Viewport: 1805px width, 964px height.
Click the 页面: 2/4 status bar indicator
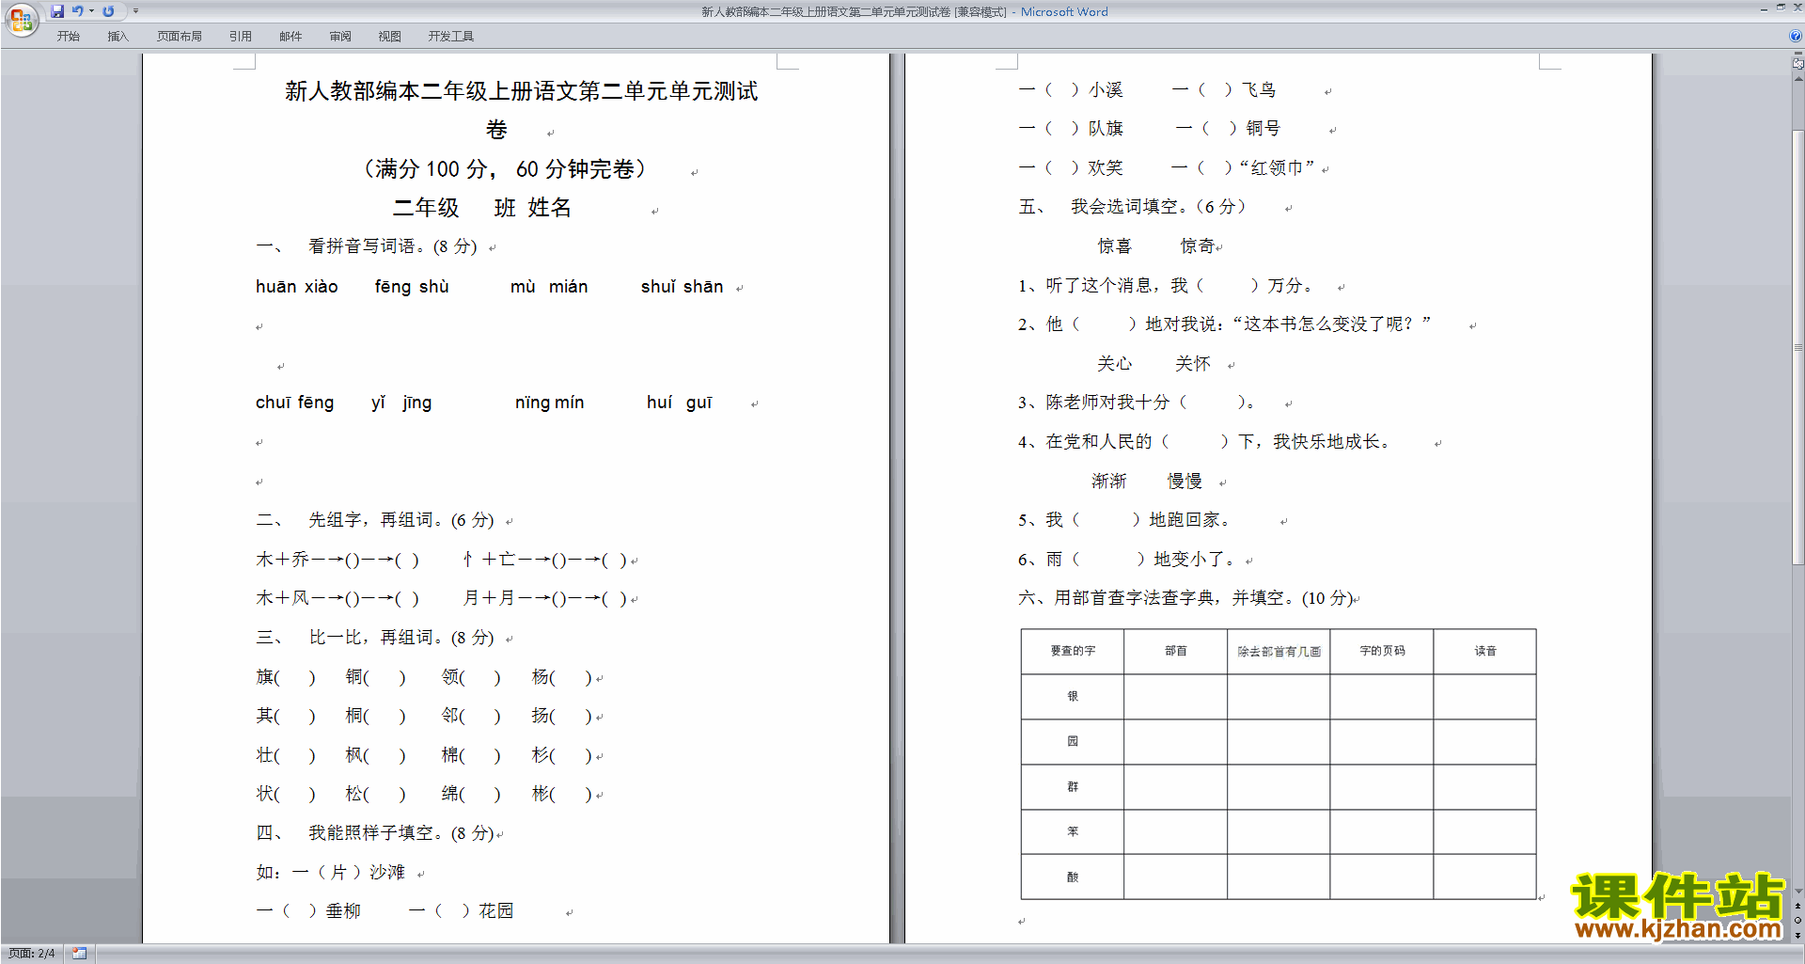pyautogui.click(x=32, y=954)
